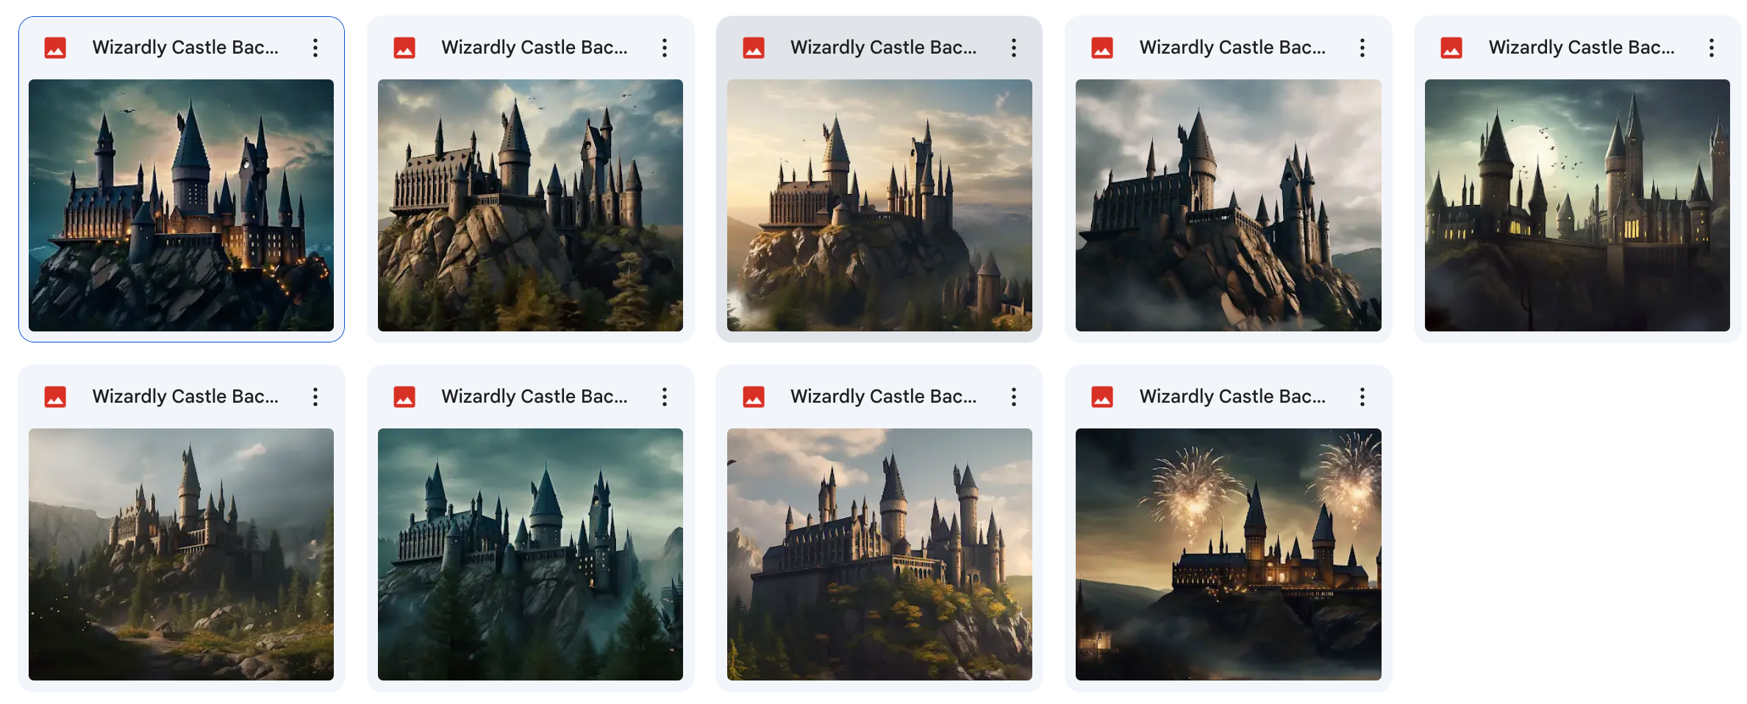This screenshot has width=1747, height=704.
Task: Click the file name of the selected castle image
Action: 186,47
